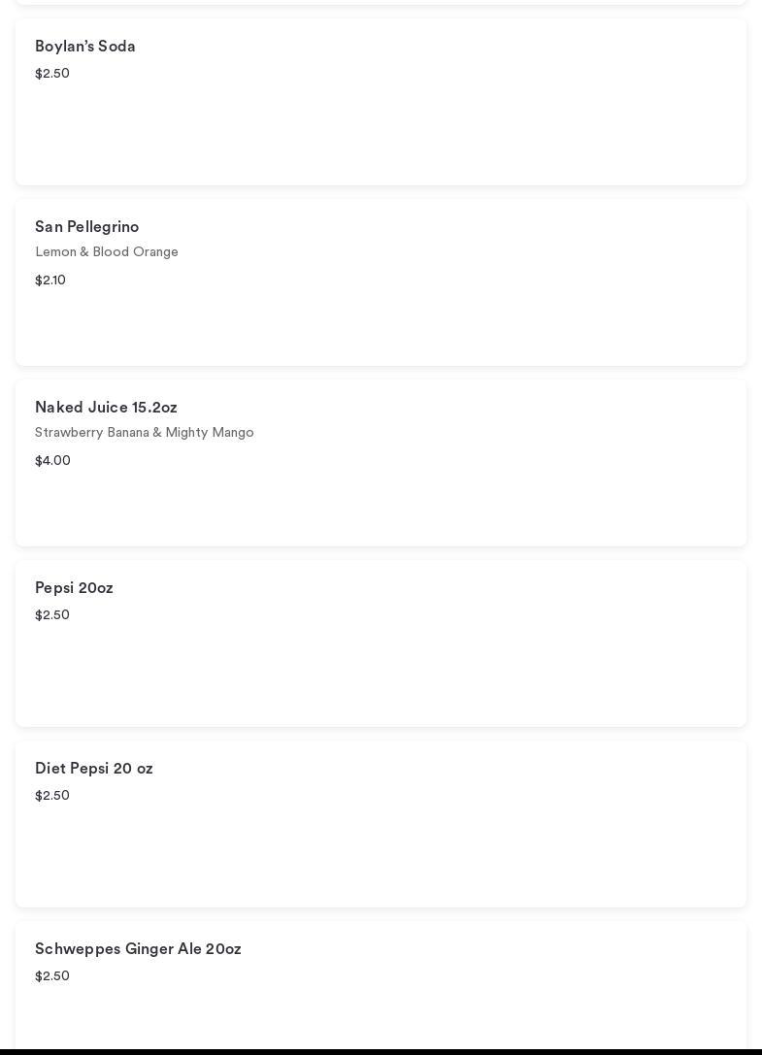Click blank space in Naked Juice card
The image size is (762, 1055).
pyautogui.click(x=437, y=495)
